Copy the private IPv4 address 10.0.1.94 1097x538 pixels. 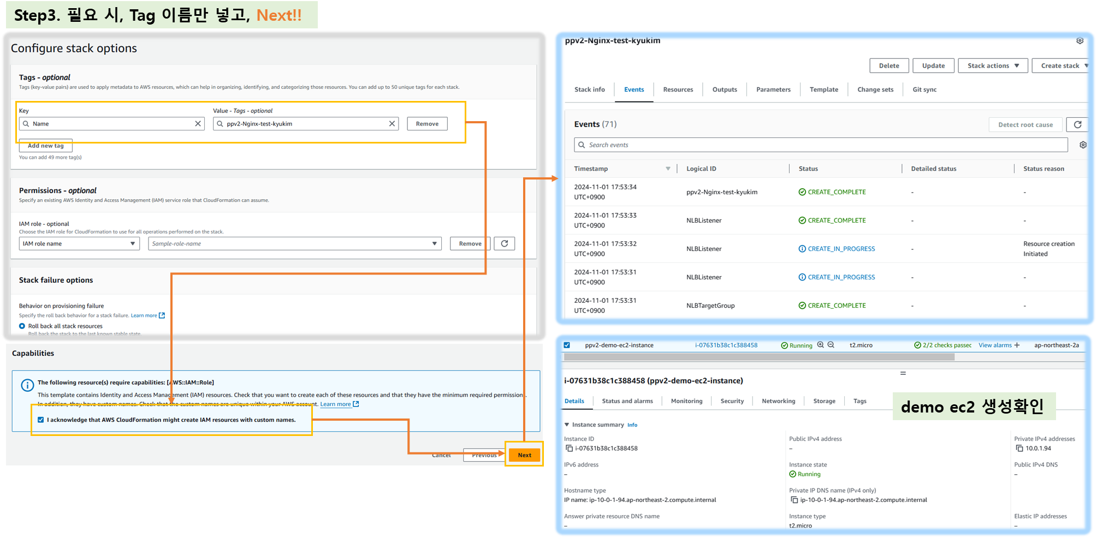pos(1019,449)
